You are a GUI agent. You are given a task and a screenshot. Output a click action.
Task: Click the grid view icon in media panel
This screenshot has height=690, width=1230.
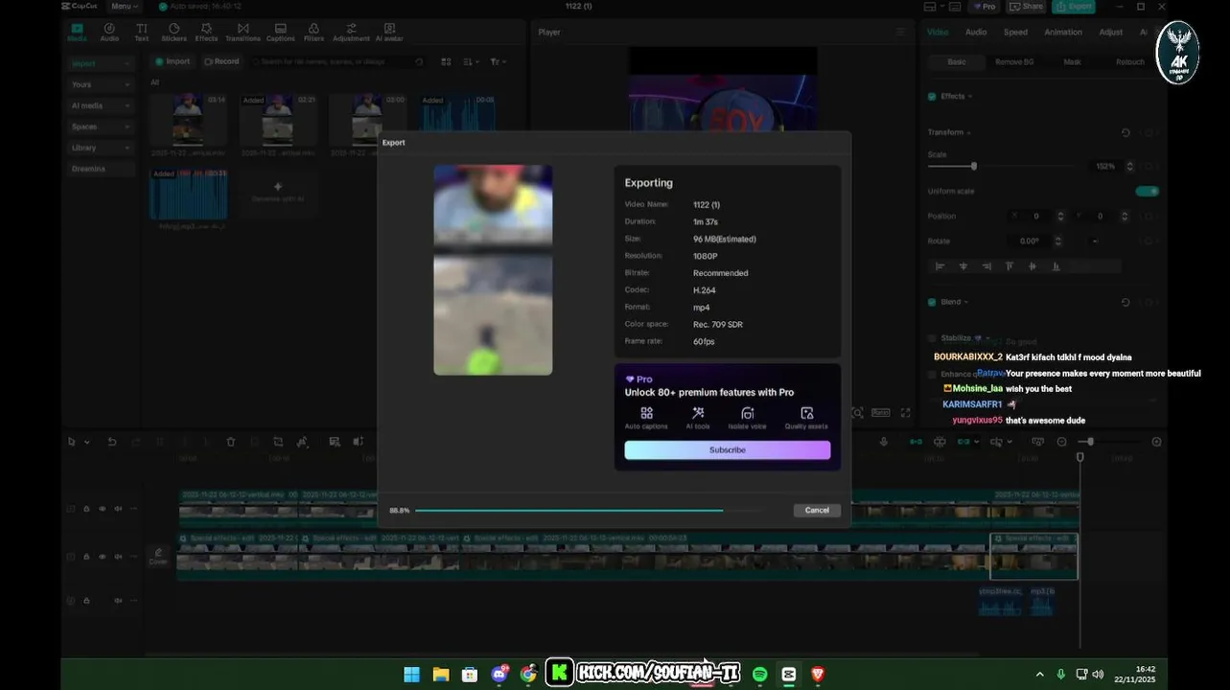pyautogui.click(x=446, y=61)
